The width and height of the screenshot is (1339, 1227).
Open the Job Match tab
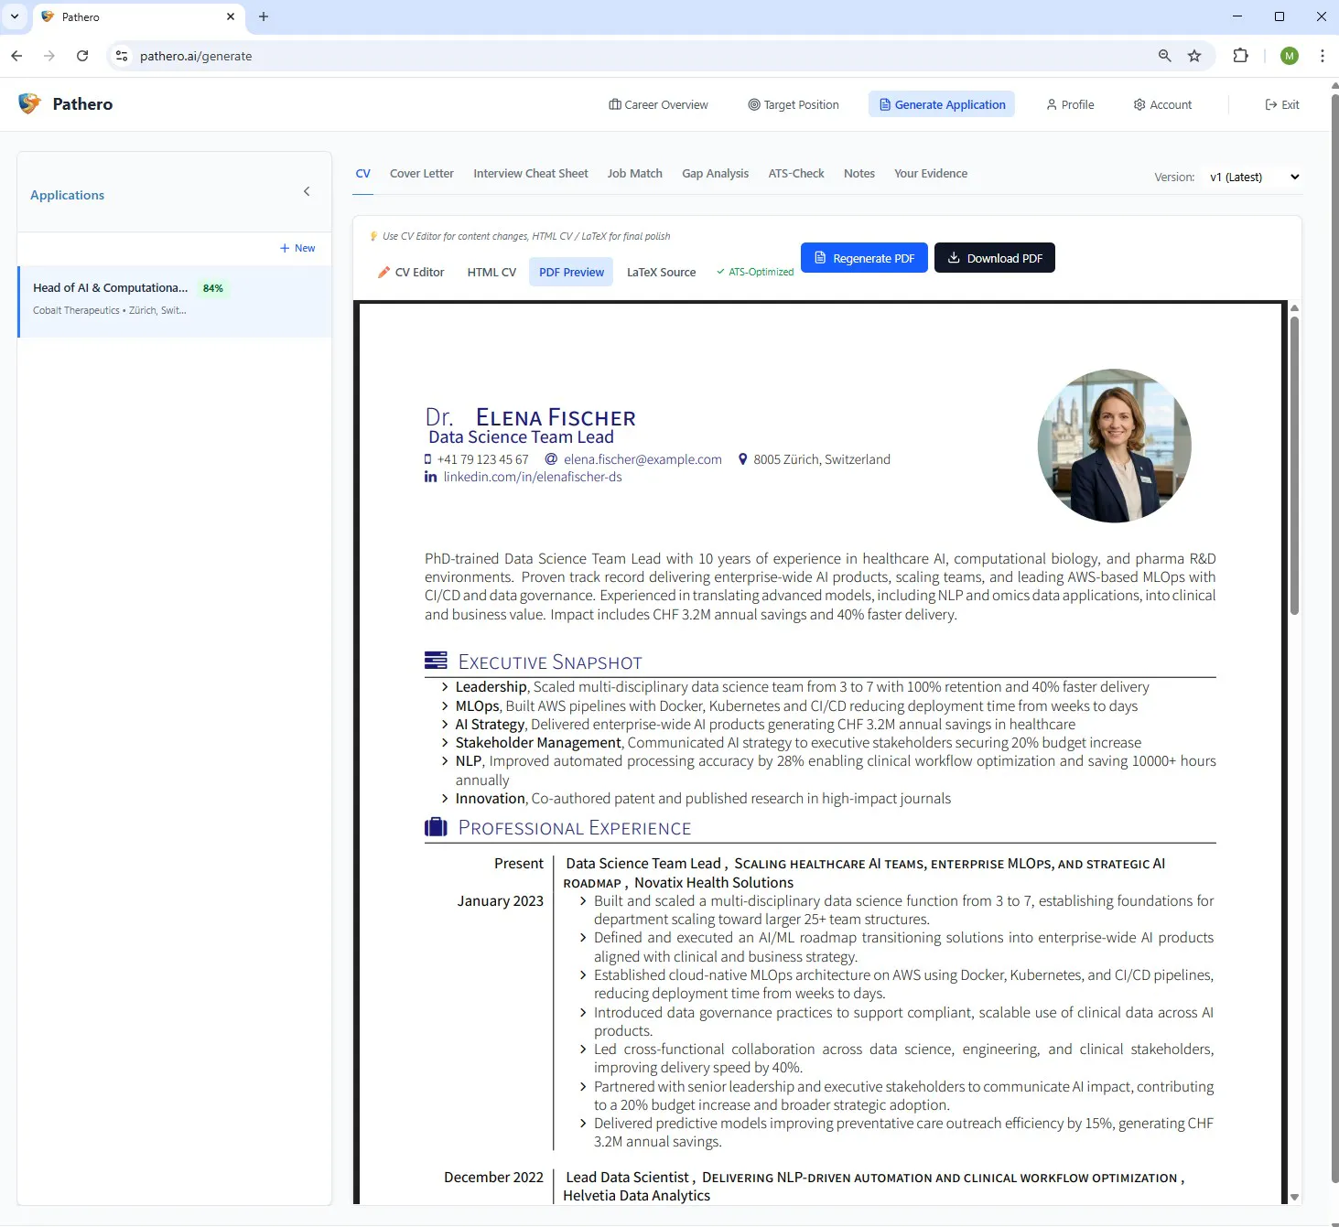coord(635,174)
